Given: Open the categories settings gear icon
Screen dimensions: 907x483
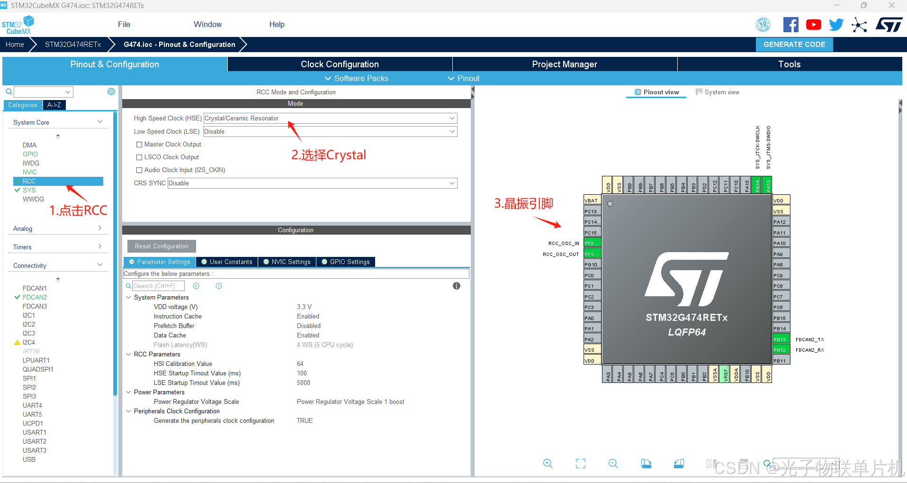Looking at the screenshot, I should point(111,91).
